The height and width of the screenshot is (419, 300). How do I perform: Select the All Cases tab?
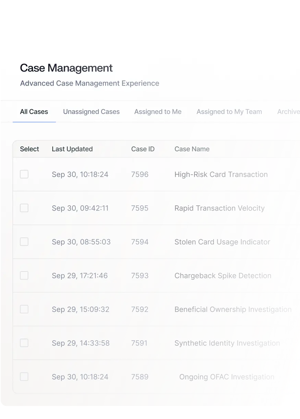click(x=34, y=112)
